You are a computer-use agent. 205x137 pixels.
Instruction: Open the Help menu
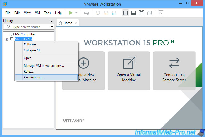pyautogui.click(x=58, y=13)
